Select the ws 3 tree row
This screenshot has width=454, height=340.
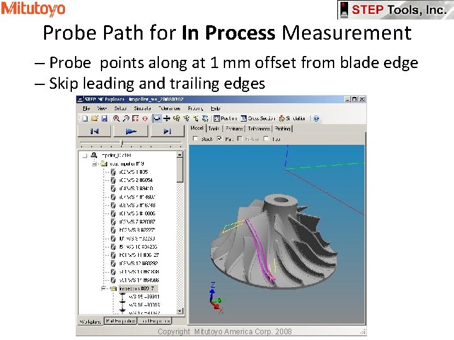tap(136, 188)
